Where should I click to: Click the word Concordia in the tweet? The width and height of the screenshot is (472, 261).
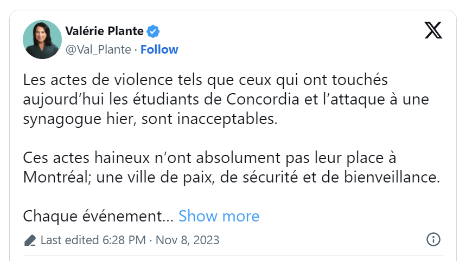pyautogui.click(x=263, y=99)
